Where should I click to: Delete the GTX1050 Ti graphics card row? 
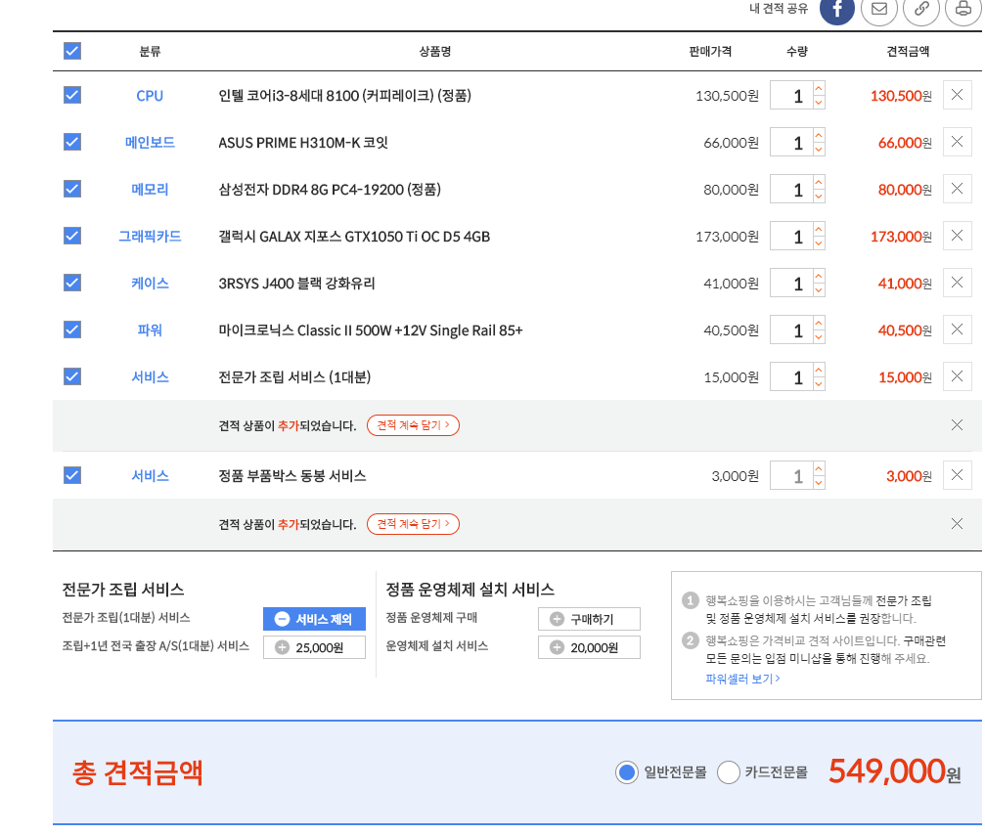coord(957,236)
